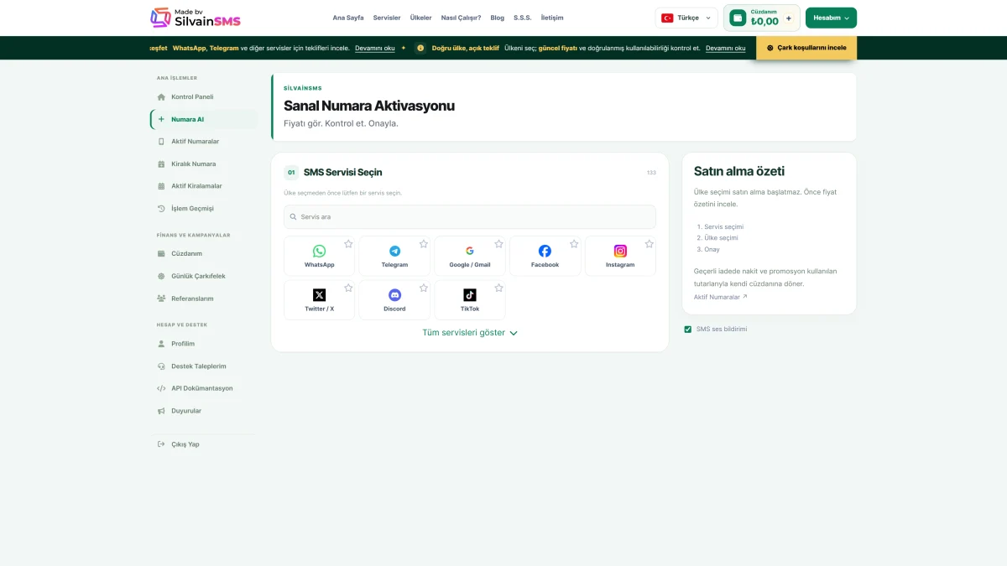The height and width of the screenshot is (566, 1007).
Task: Open Nasıl Çalışır? page
Action: click(461, 18)
